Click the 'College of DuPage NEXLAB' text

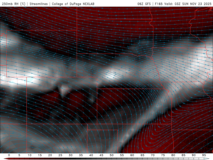[73, 4]
